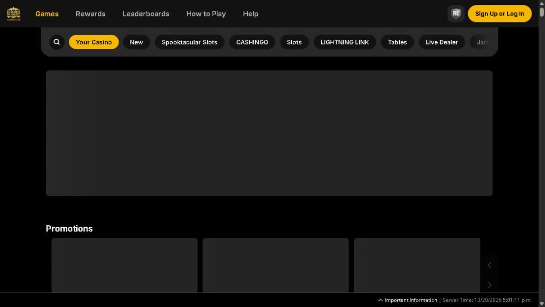Image resolution: width=545 pixels, height=307 pixels.
Task: Click the Promotions heading
Action: 69,229
